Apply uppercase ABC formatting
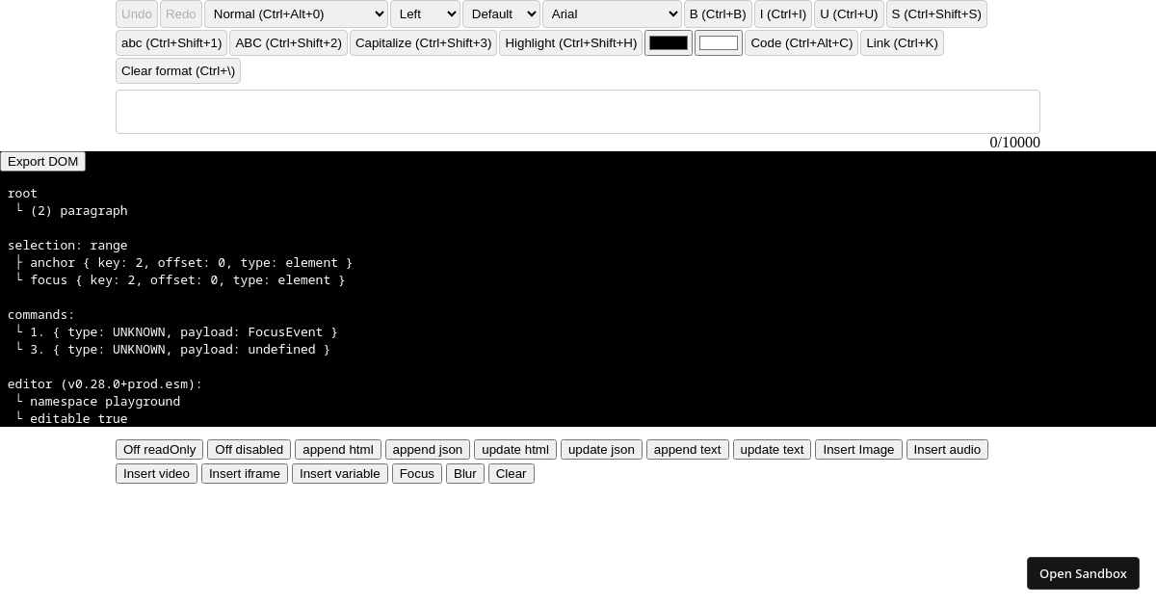Viewport: 1156px width, 607px height. pyautogui.click(x=288, y=42)
